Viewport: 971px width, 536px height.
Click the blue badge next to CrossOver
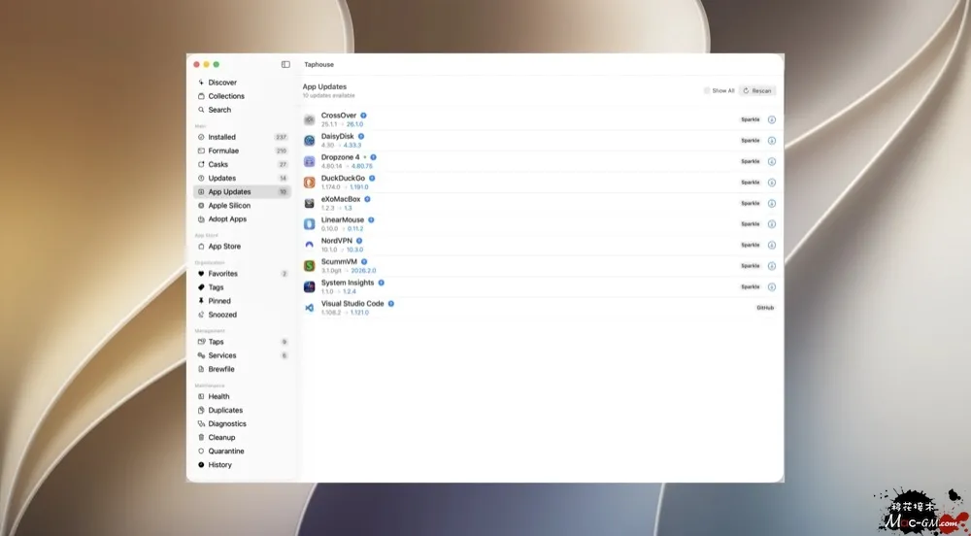pos(363,116)
